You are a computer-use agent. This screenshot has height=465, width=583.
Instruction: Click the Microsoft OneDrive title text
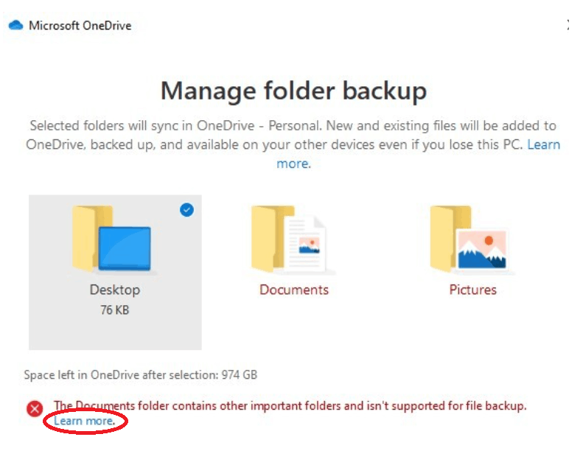(x=80, y=26)
